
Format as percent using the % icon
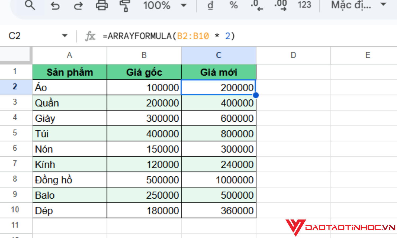(233, 6)
